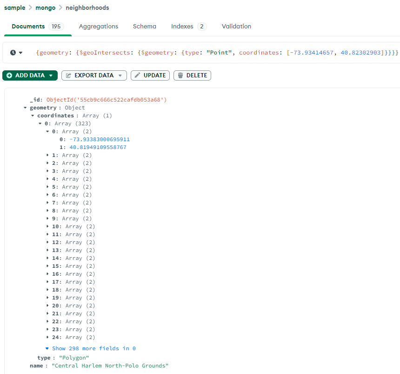Expand the 18: Array (2) node

coord(47,290)
